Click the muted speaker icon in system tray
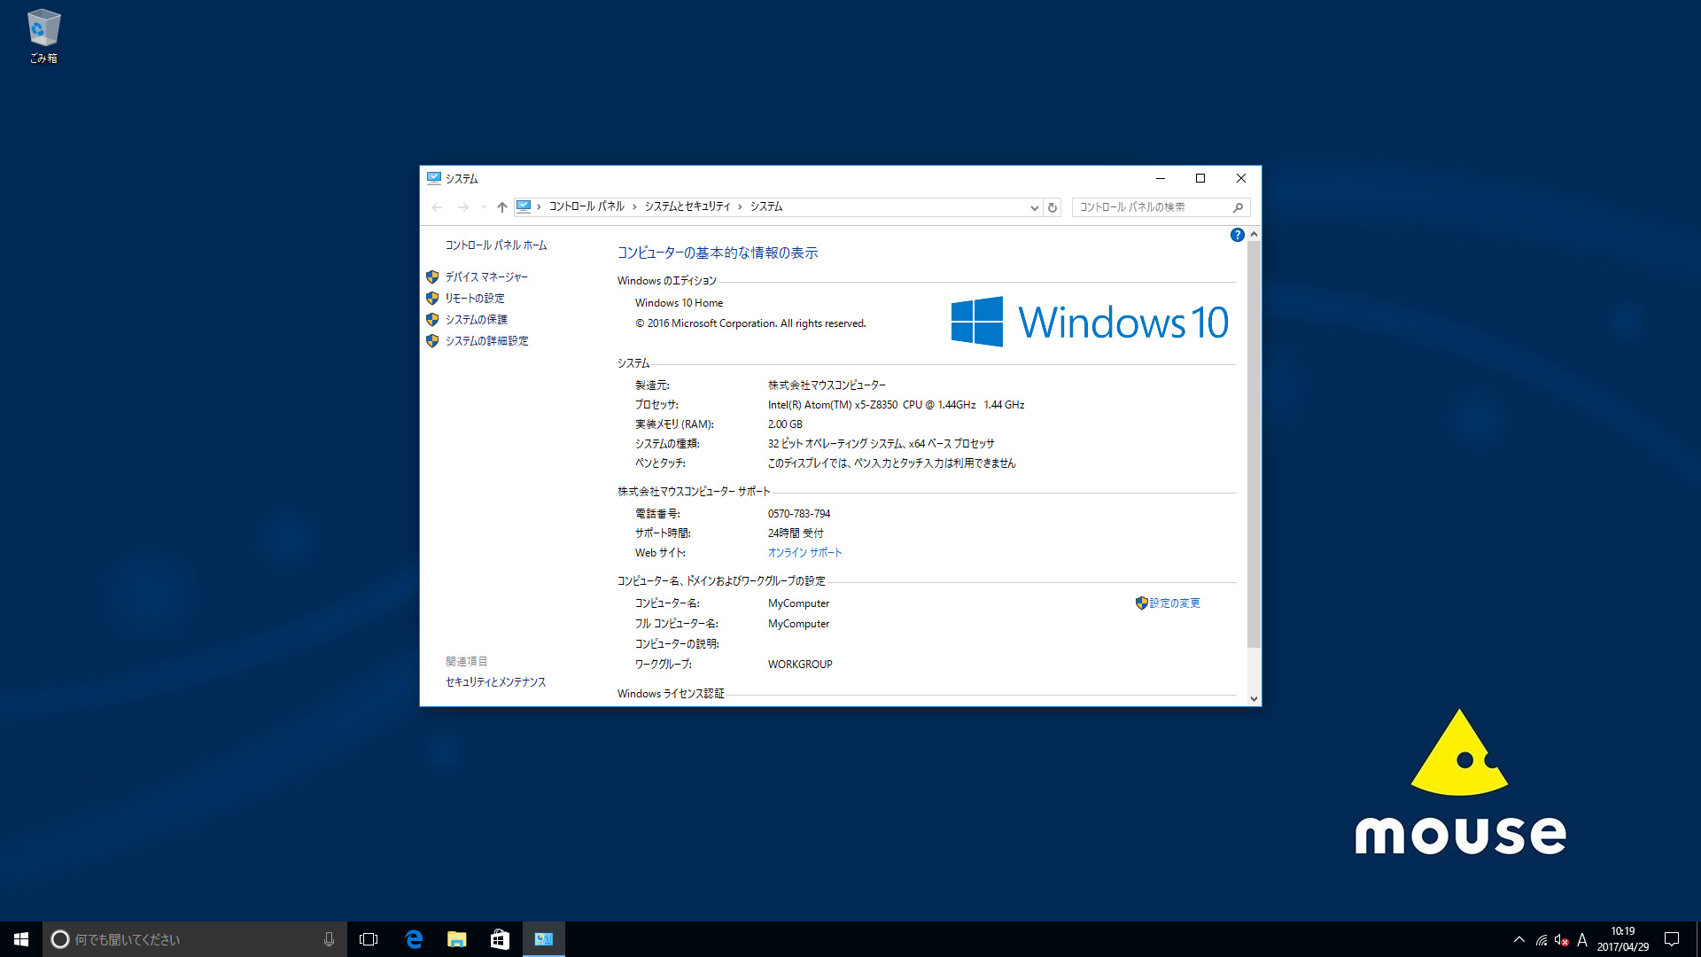Screen dimensions: 1701x957 (x=1560, y=941)
